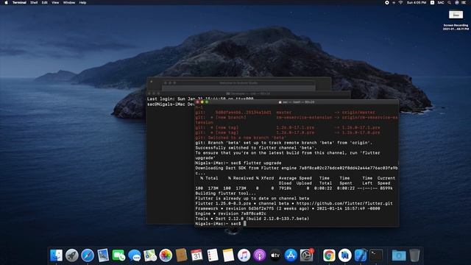This screenshot has height=265, width=471.
Task: Open the Apple menu
Action: click(6, 2)
